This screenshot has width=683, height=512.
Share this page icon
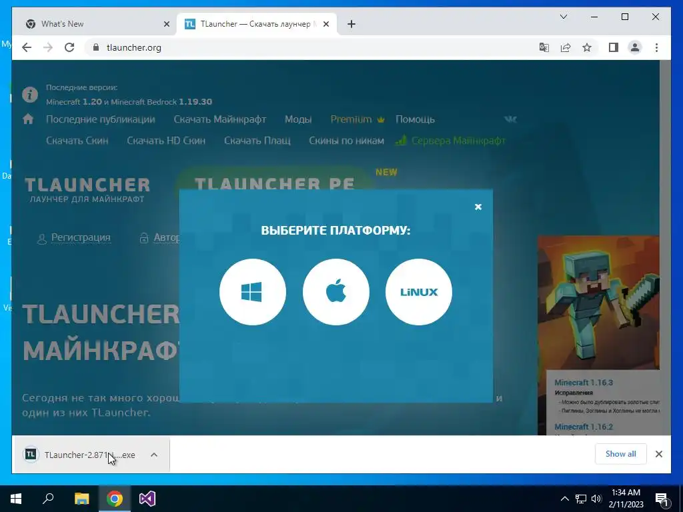(566, 47)
